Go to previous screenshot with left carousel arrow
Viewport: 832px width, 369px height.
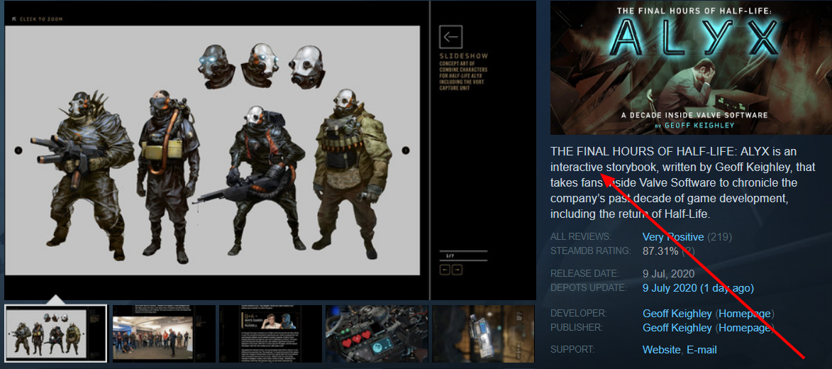coord(18,150)
